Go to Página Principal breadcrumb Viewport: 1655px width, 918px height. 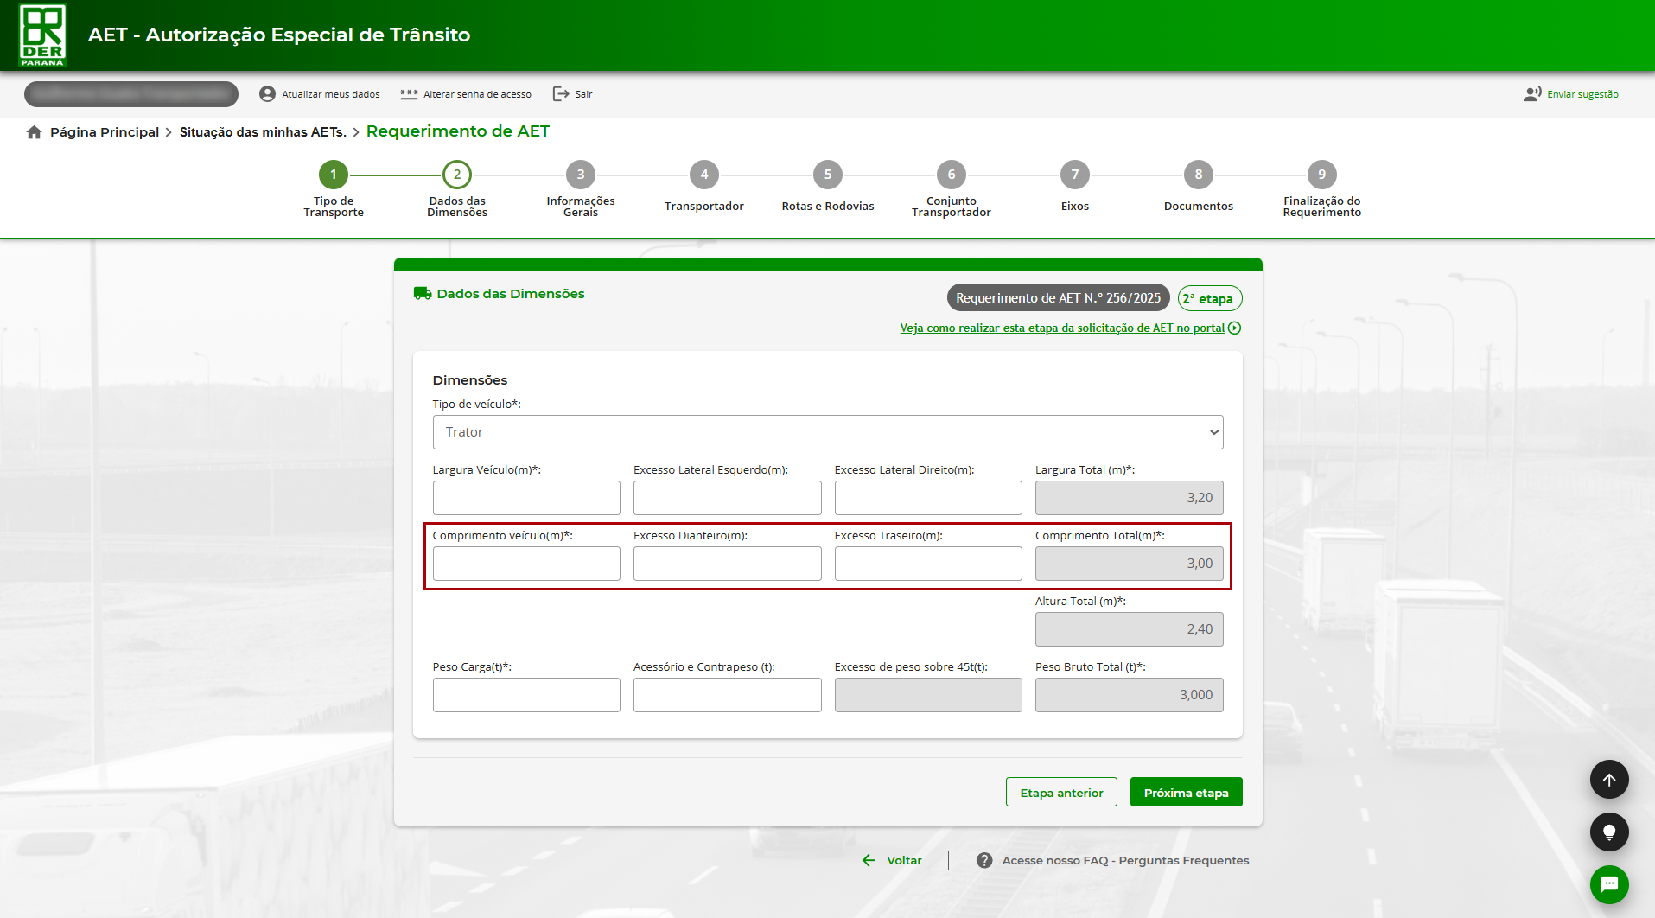[x=105, y=132]
